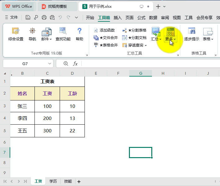Open the 文件 menu
Screen dimensions: 220x186
coord(12,18)
